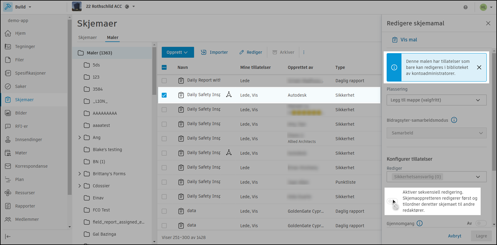Dismiss the permissions info banner
This screenshot has height=245, width=497.
479,67
